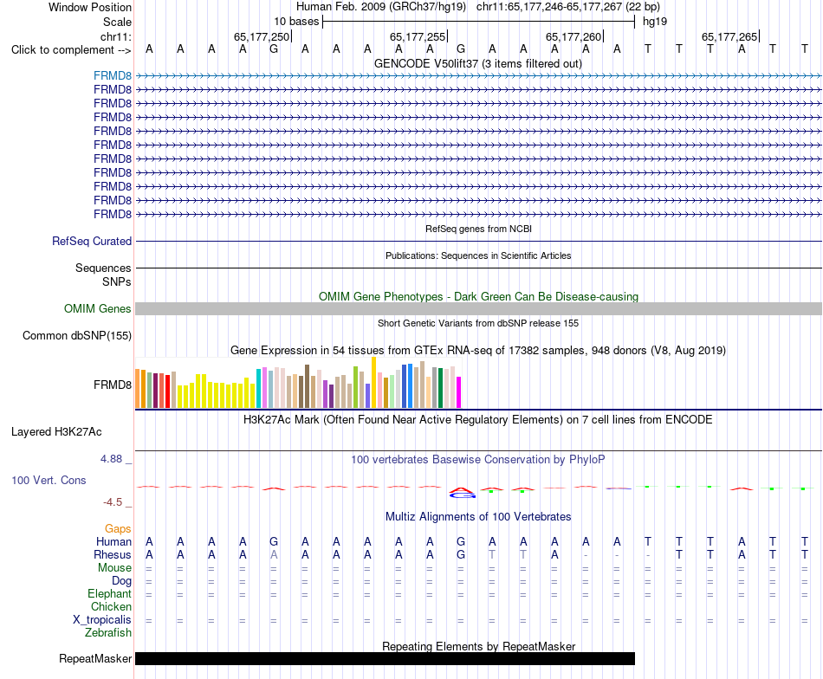Click the bright red bar in the GTEx chart
Screen dimensions: 823x679
point(168,391)
